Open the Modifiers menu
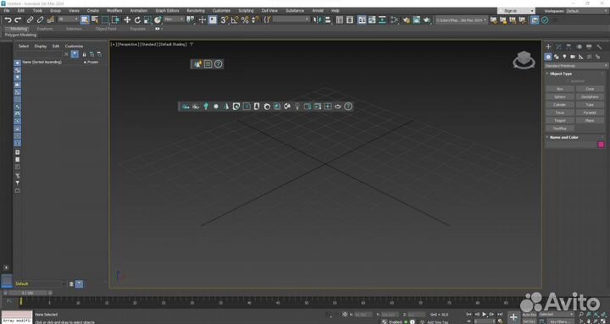This screenshot has height=324, width=610. coord(114,10)
